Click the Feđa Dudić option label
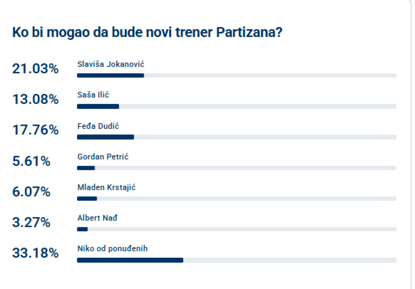Viewport: 415px width, 289px height. (x=98, y=126)
